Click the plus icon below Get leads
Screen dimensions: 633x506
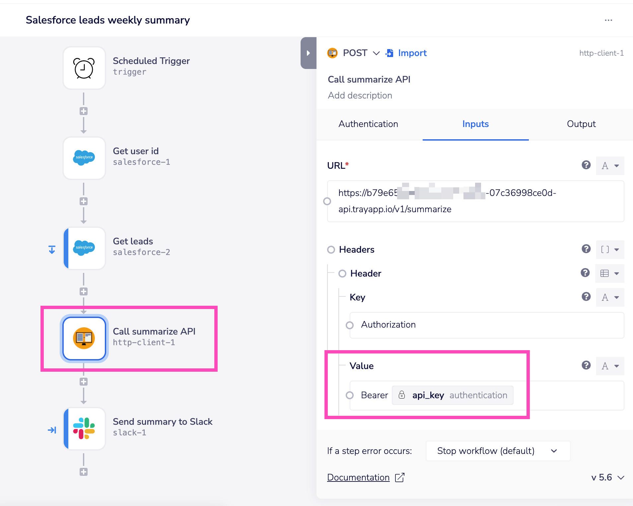coord(83,291)
